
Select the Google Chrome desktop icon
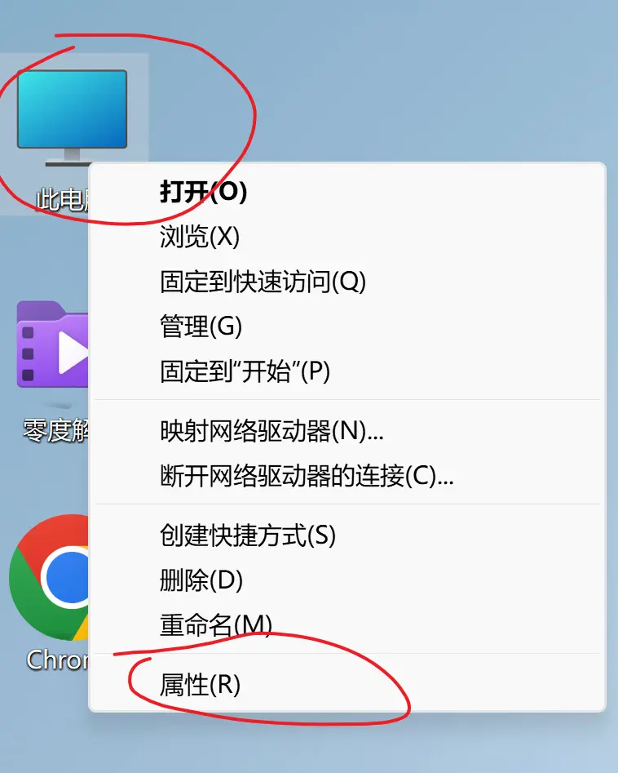coord(49,577)
